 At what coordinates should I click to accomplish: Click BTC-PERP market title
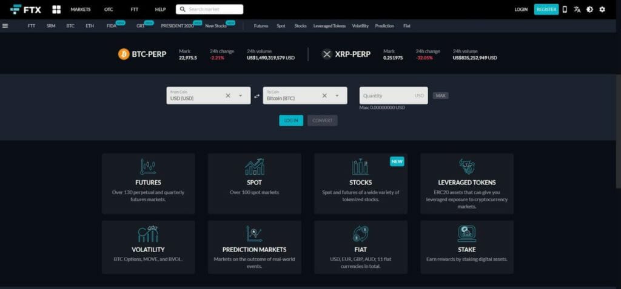pyautogui.click(x=149, y=54)
